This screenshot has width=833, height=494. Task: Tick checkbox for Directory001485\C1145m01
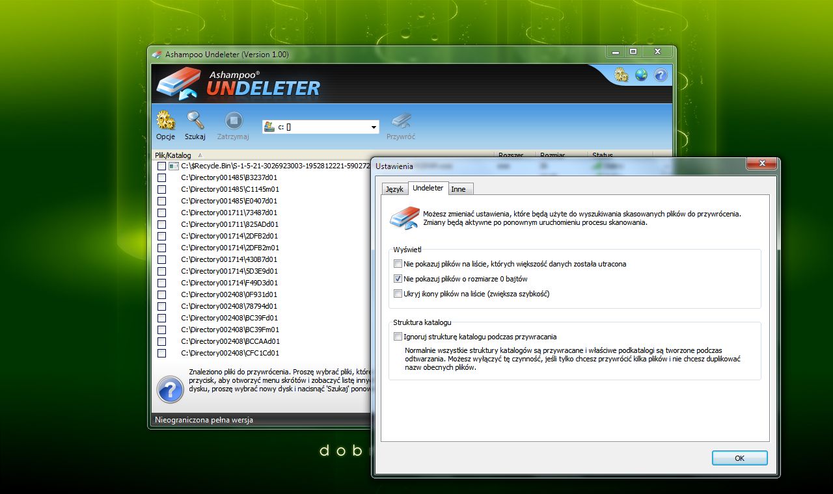[x=161, y=189]
